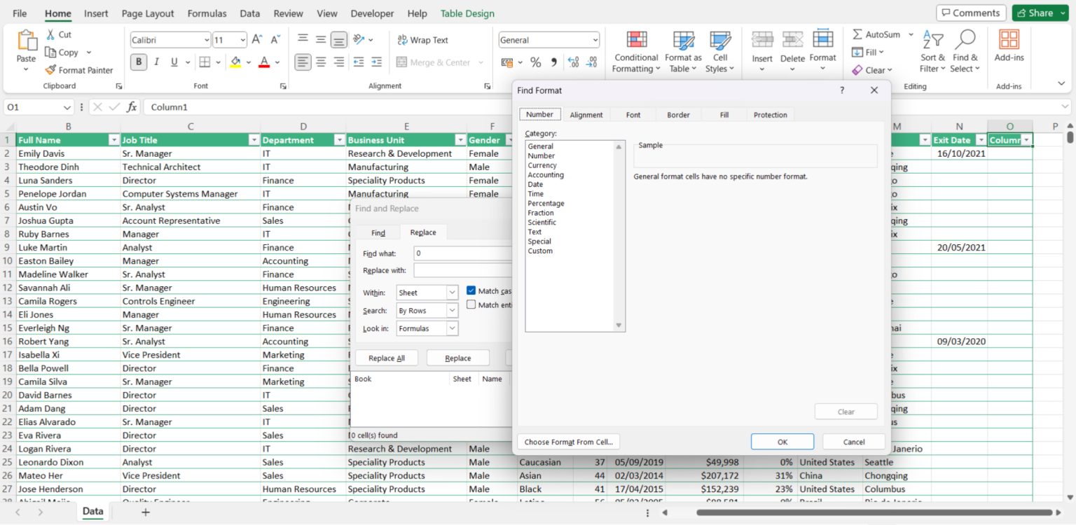Select the Scientific category in Find Format

tap(541, 222)
